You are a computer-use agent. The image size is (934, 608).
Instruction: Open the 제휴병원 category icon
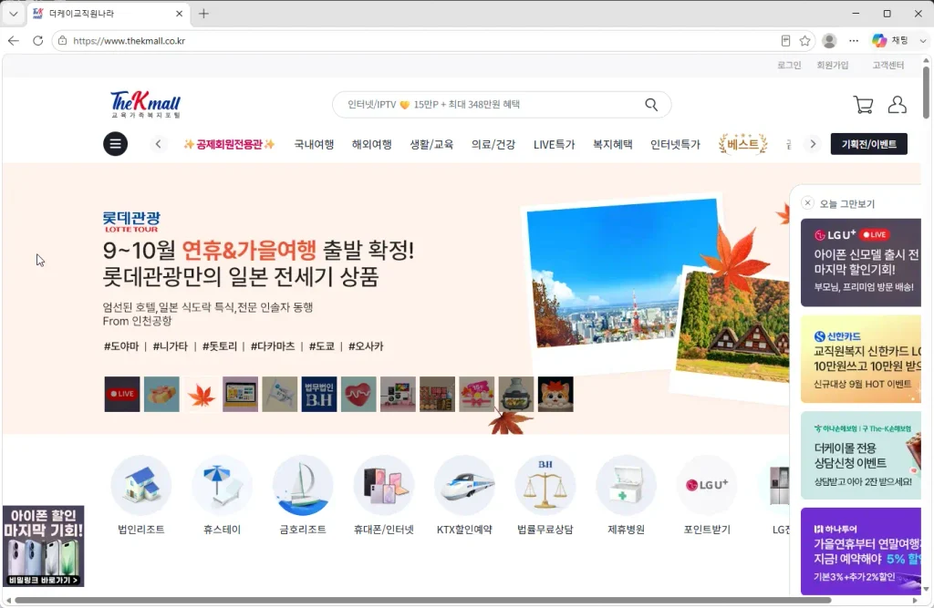626,485
